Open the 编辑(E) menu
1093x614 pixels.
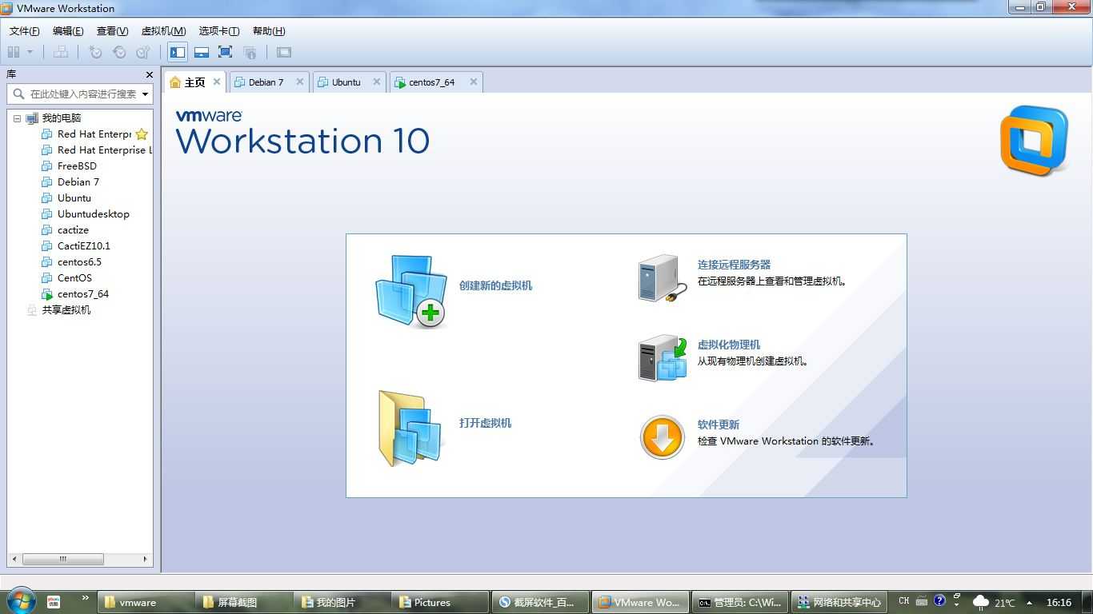(x=68, y=31)
